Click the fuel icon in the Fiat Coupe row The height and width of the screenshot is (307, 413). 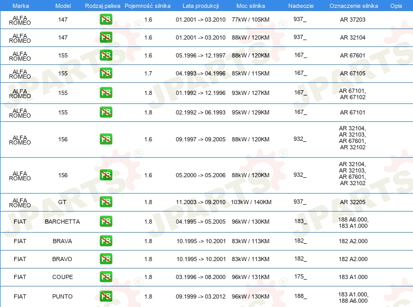coord(106,277)
